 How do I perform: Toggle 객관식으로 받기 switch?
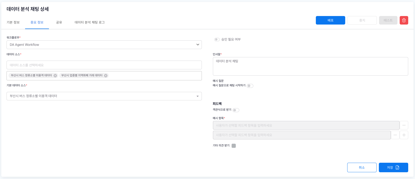coord(236,110)
